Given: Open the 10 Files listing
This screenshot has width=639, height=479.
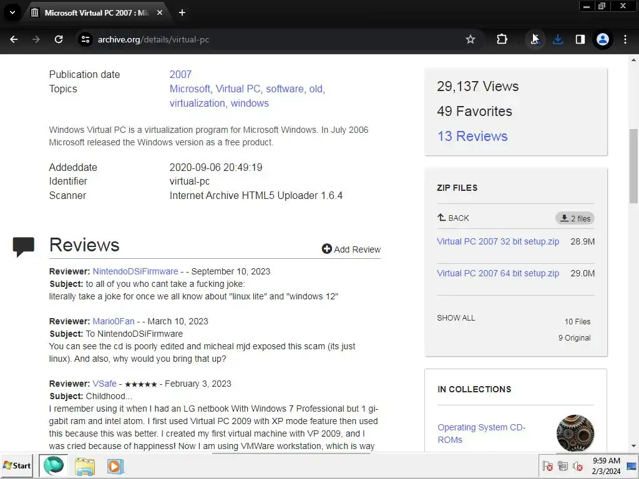Looking at the screenshot, I should click(x=577, y=322).
